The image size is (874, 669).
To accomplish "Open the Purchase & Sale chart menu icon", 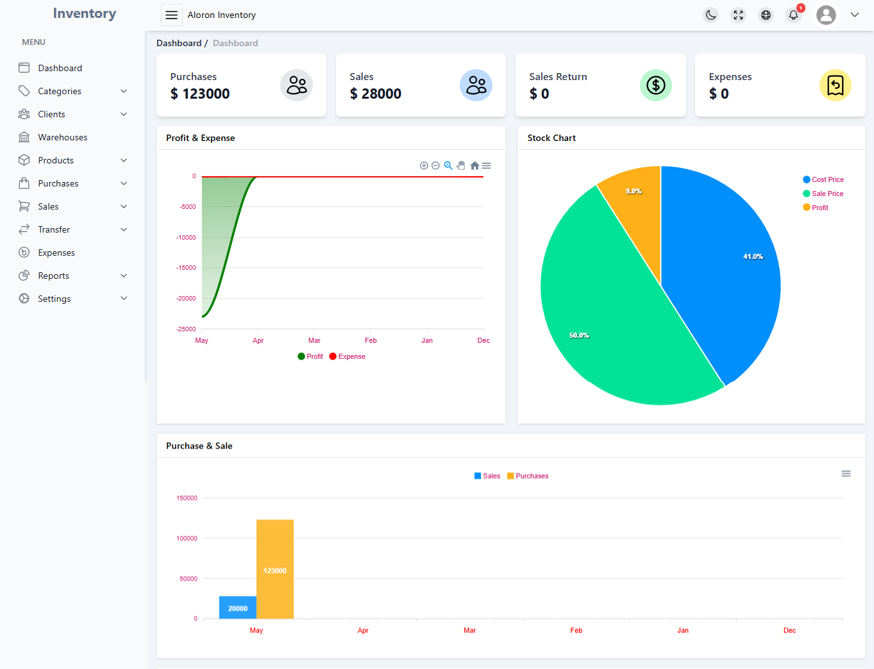I will pyautogui.click(x=846, y=474).
